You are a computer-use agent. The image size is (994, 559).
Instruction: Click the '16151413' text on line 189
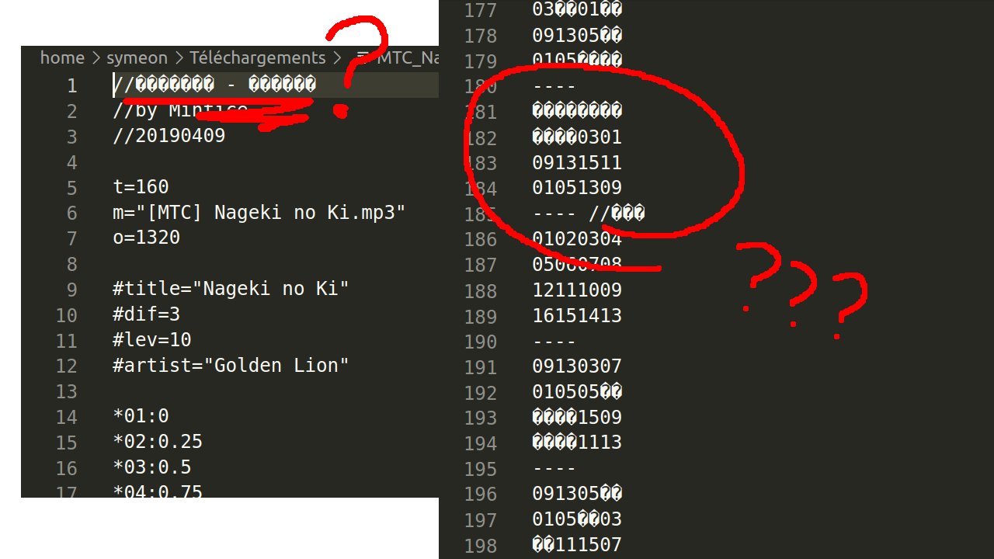[577, 316]
